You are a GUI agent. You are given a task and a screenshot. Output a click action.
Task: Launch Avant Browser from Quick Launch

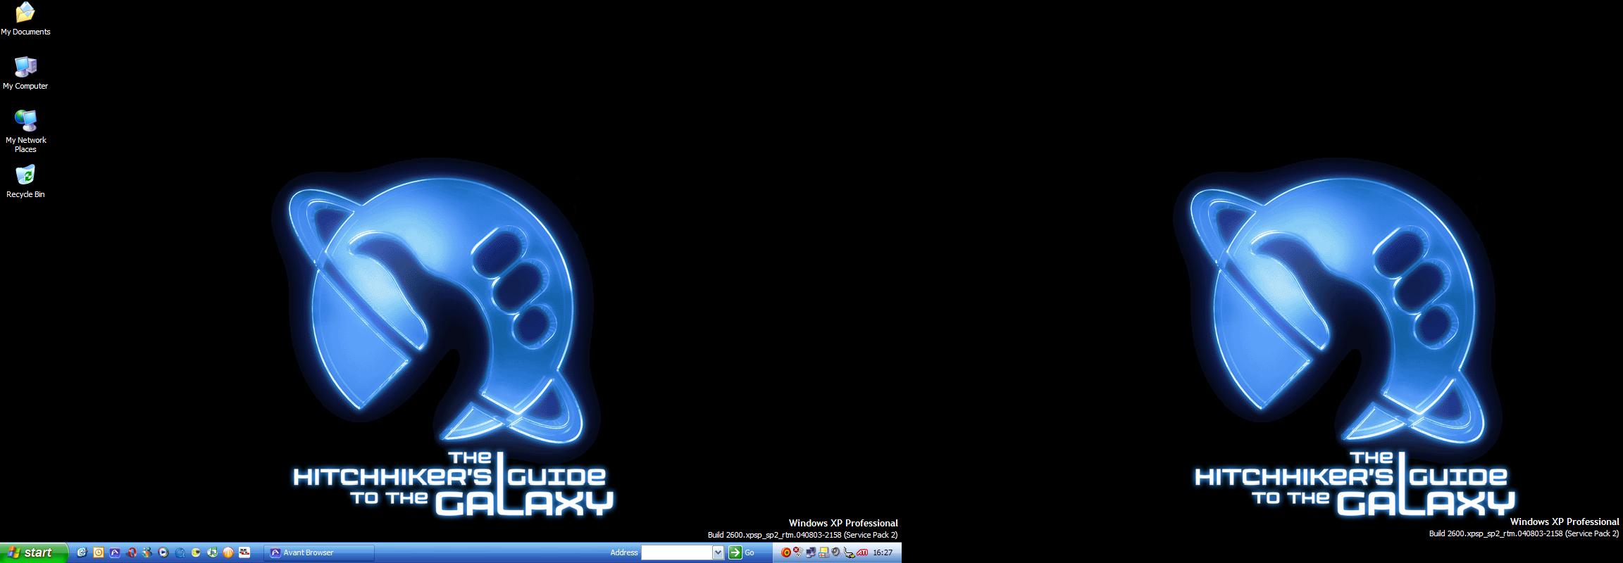point(115,552)
